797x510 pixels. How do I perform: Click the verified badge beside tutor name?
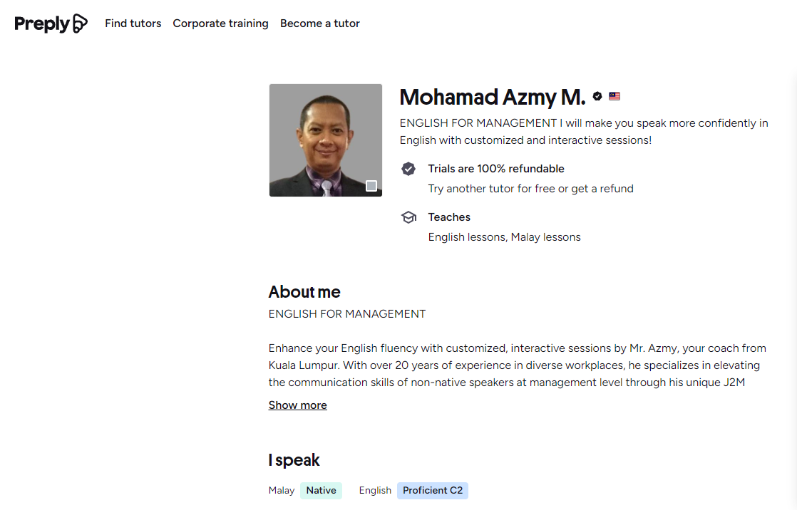point(597,96)
